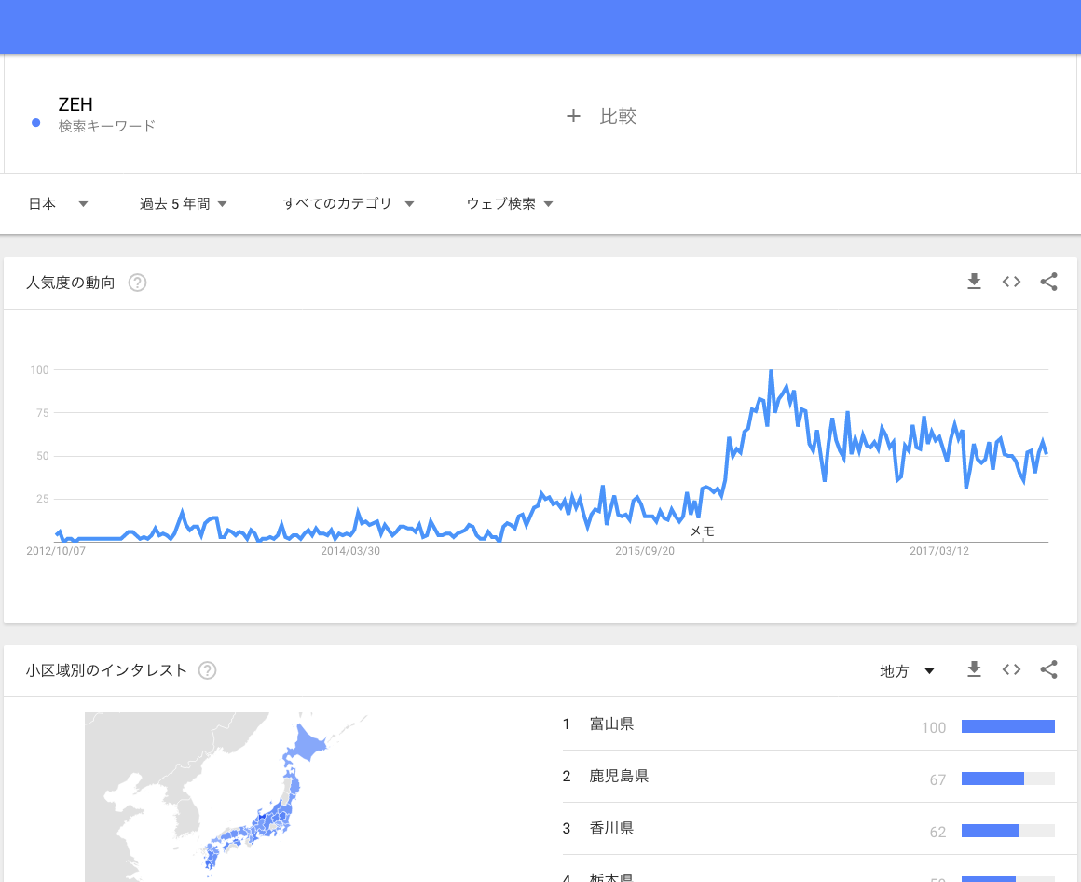Open the すべてのカテゴリ dropdown
Screen dimensions: 1081x882
[x=348, y=204]
